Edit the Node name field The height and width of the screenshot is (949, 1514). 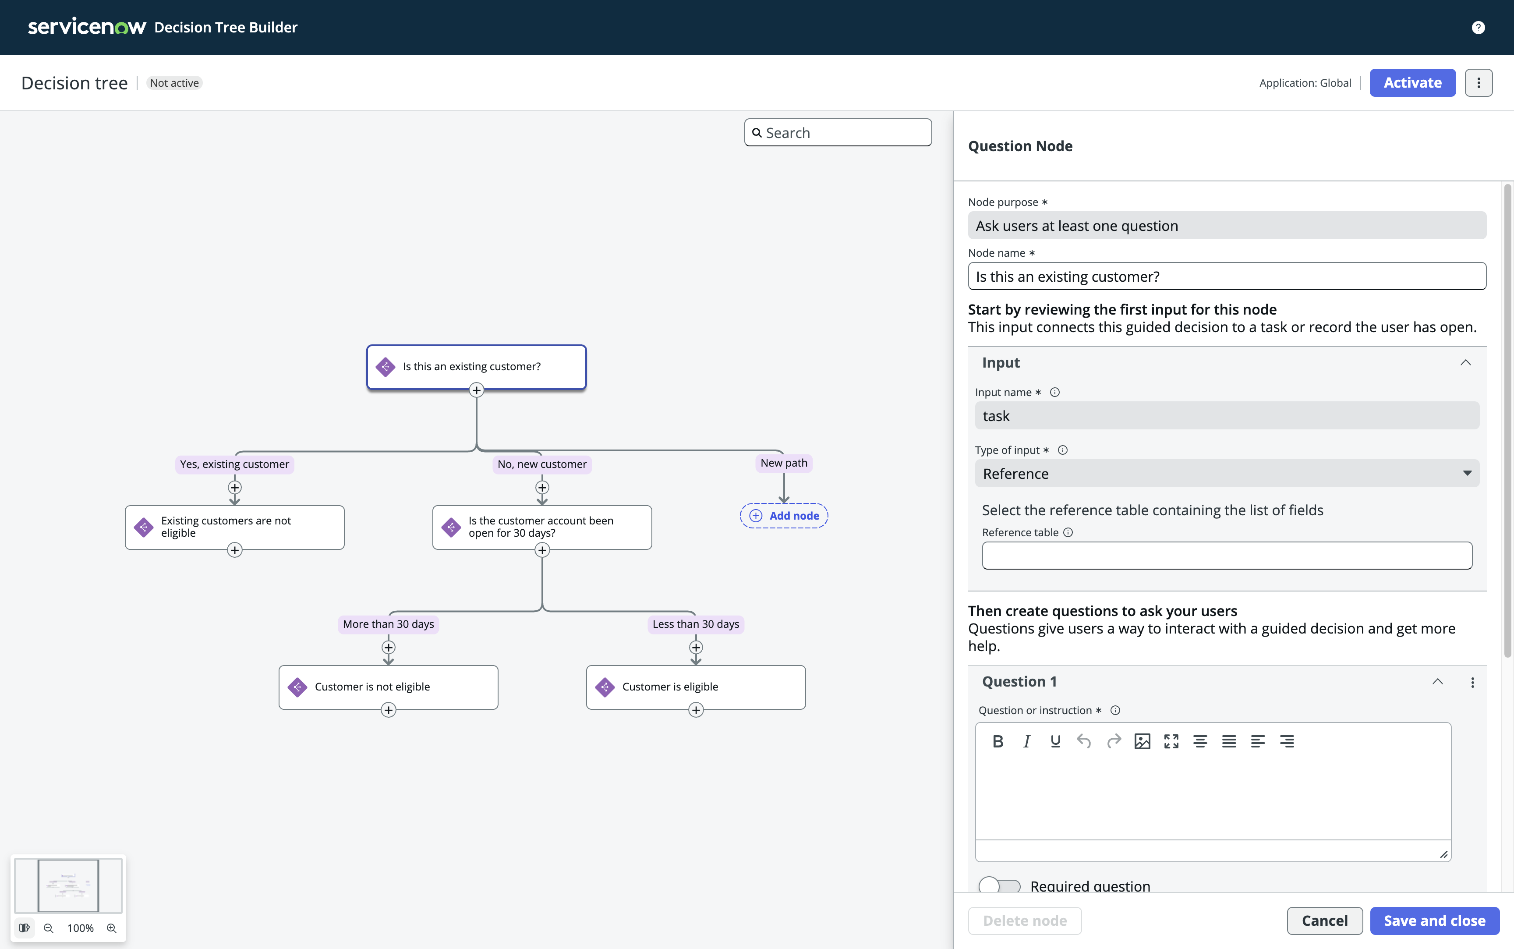[1227, 276]
